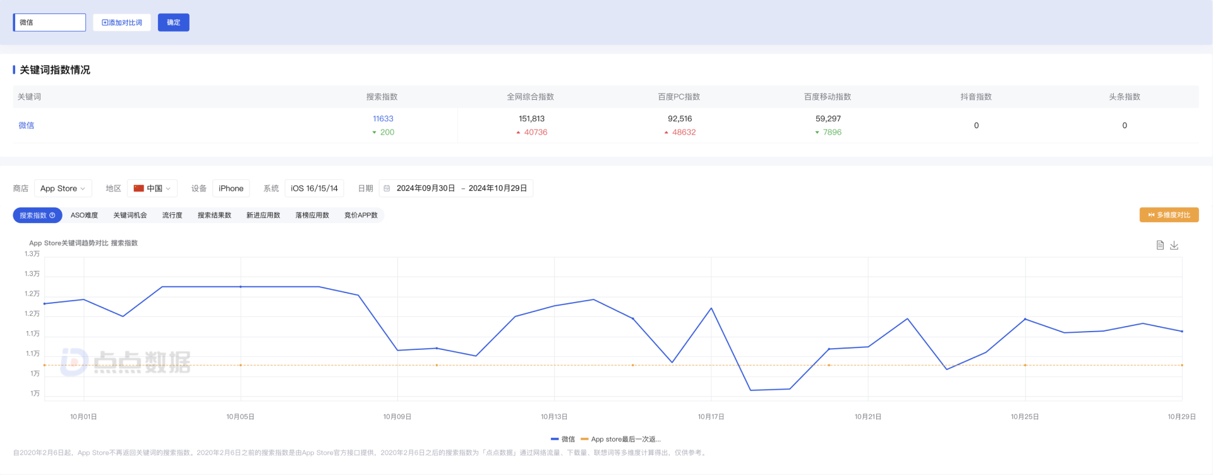The width and height of the screenshot is (1213, 475).
Task: Switch to the 流行度 tab
Action: pyautogui.click(x=172, y=215)
